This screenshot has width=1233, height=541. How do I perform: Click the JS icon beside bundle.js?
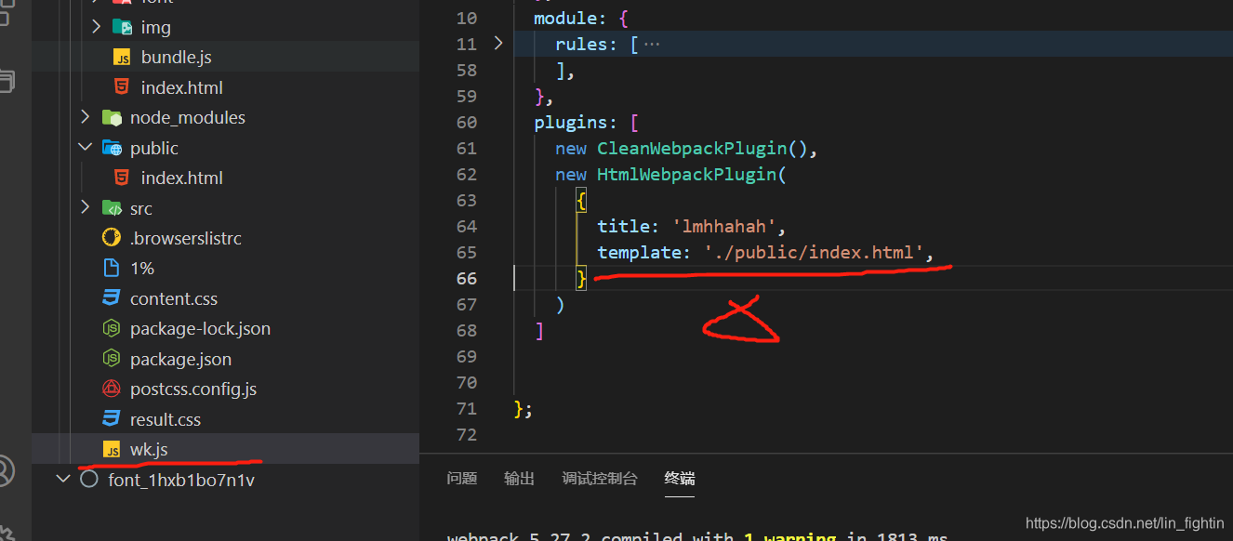tap(122, 58)
